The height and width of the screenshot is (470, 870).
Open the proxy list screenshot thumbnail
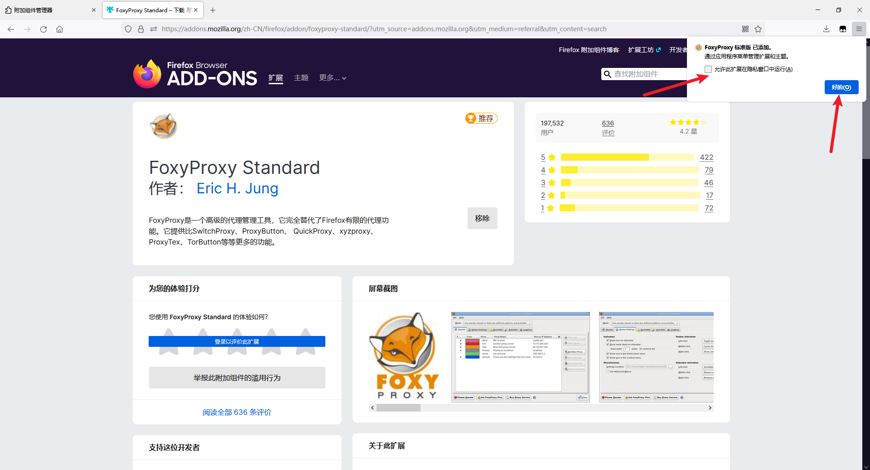[521, 357]
